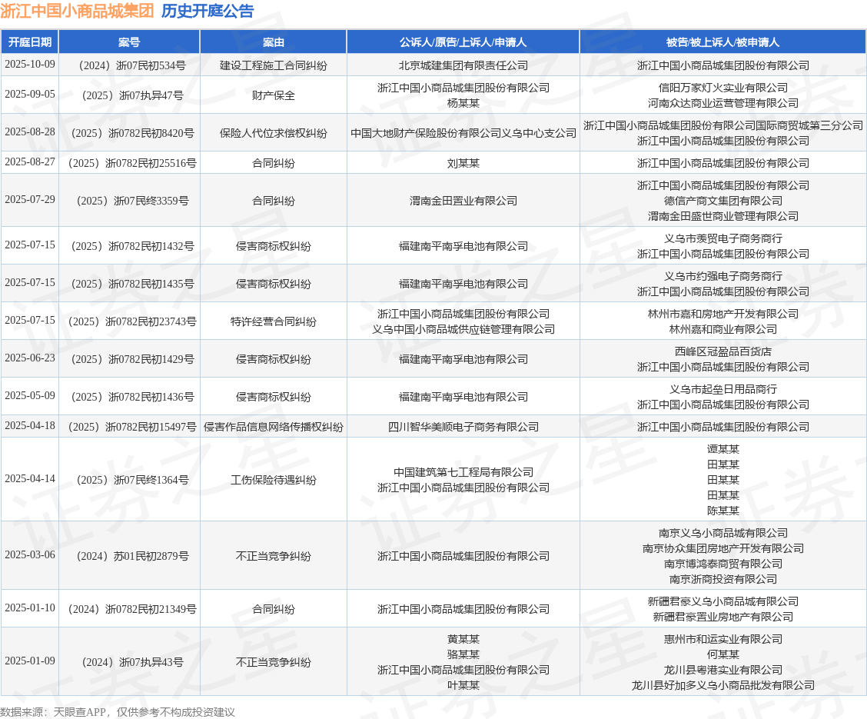Click 林州嘉和商业有限公司

click(x=722, y=328)
